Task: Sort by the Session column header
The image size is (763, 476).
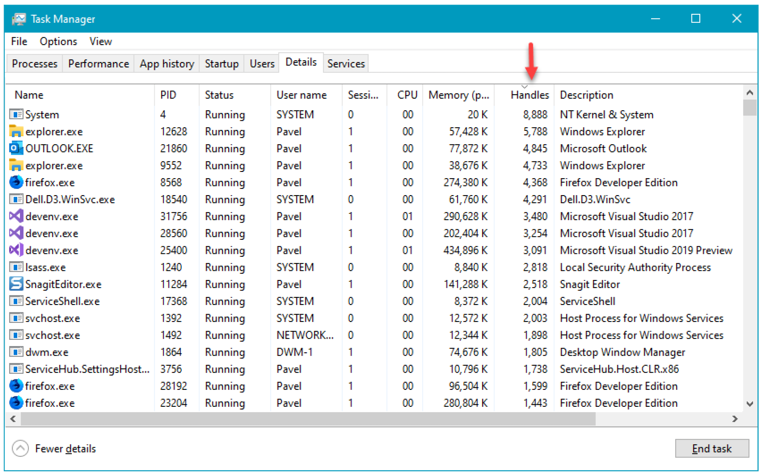Action: tap(365, 95)
